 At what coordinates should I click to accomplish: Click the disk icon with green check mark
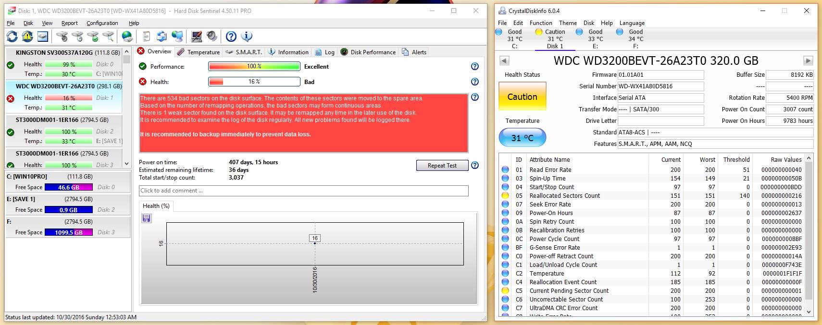pos(93,36)
